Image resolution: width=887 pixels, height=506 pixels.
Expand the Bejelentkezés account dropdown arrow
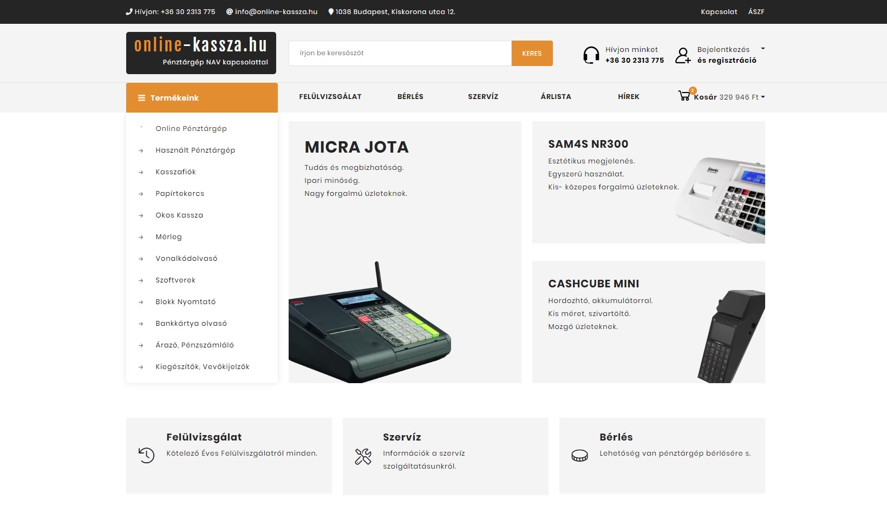coord(763,49)
